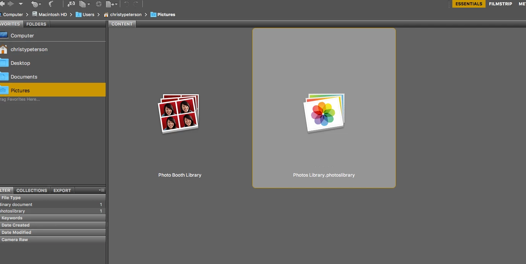Click the Macintosh HD drive icon in path
The image size is (526, 264).
click(x=35, y=14)
